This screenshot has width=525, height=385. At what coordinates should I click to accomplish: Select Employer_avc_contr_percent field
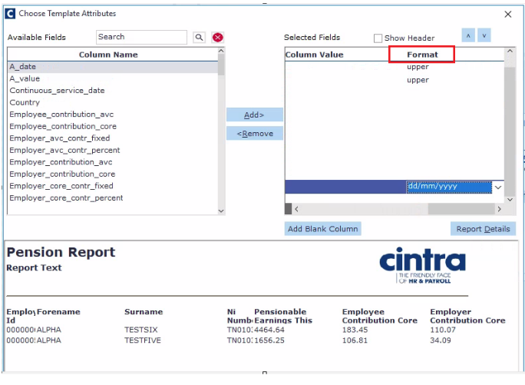(113, 151)
